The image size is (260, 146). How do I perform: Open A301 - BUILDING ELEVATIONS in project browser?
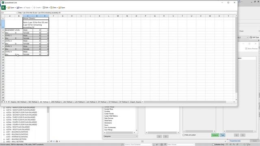tap(17, 132)
